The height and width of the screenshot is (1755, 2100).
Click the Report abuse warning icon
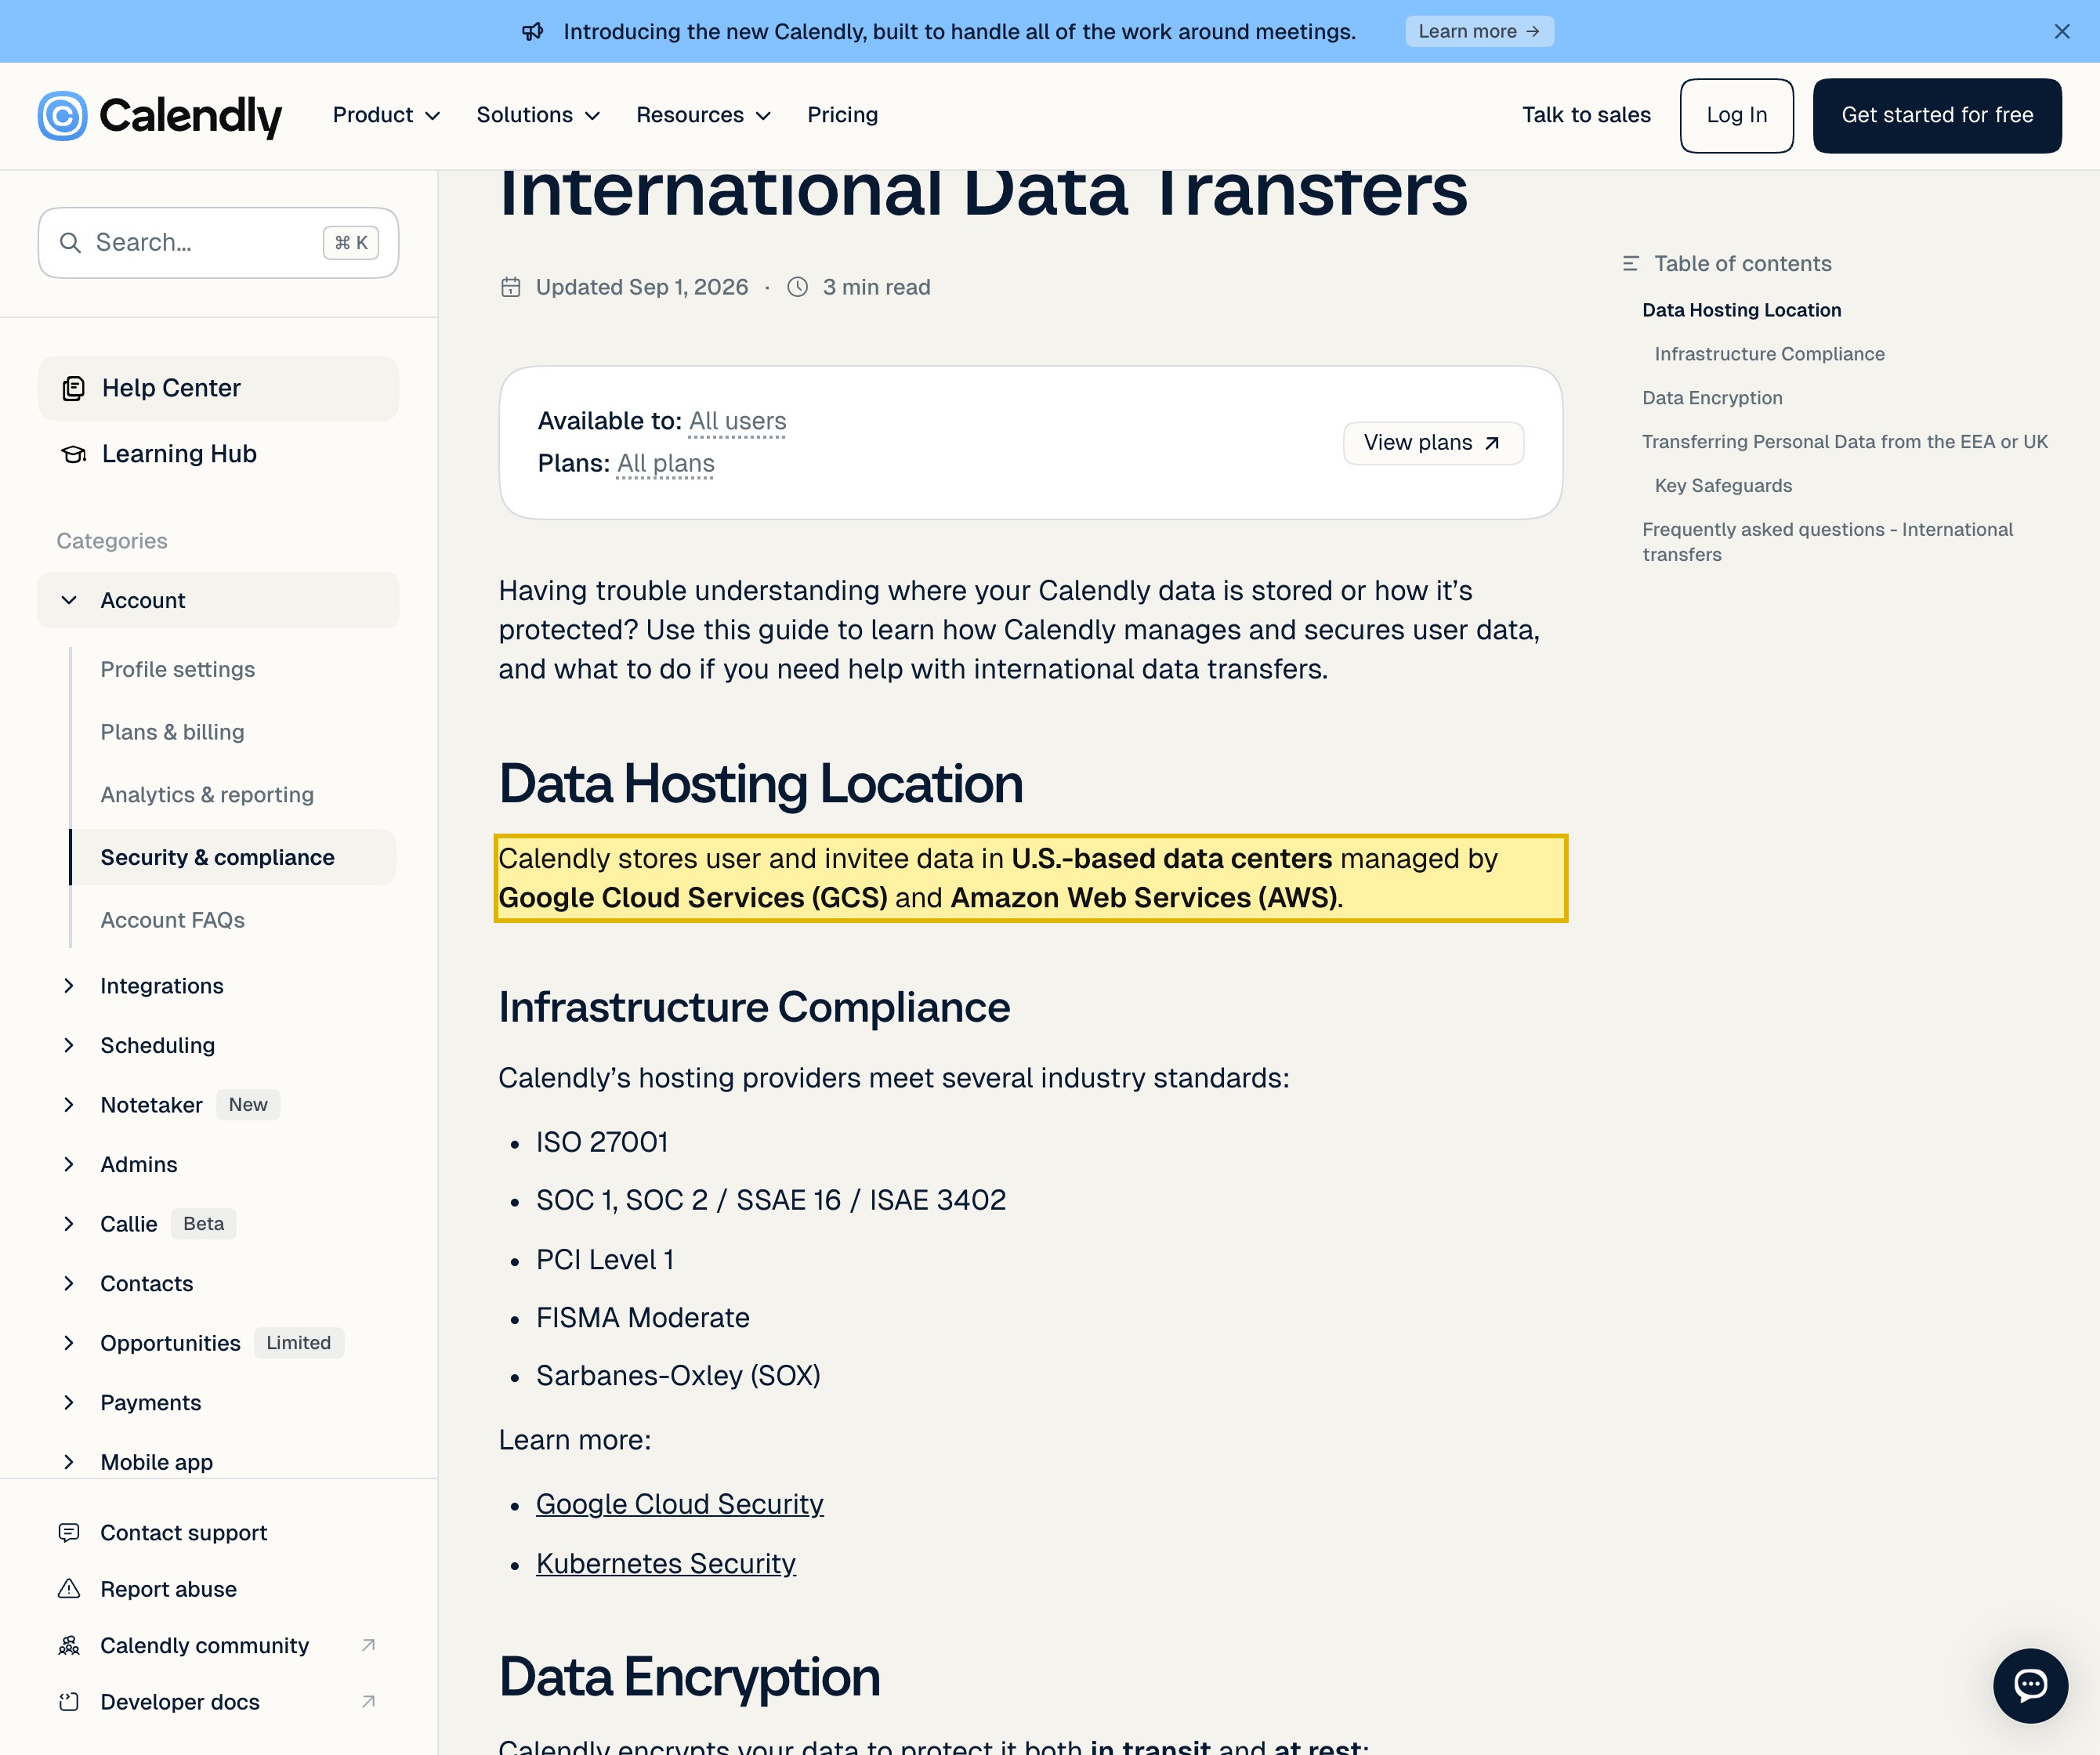coord(69,1588)
